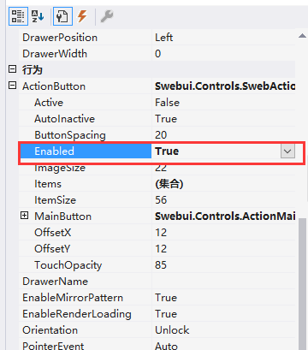Image resolution: width=308 pixels, height=350 pixels.
Task: Select the AutoInactive property row
Action: coord(157,119)
